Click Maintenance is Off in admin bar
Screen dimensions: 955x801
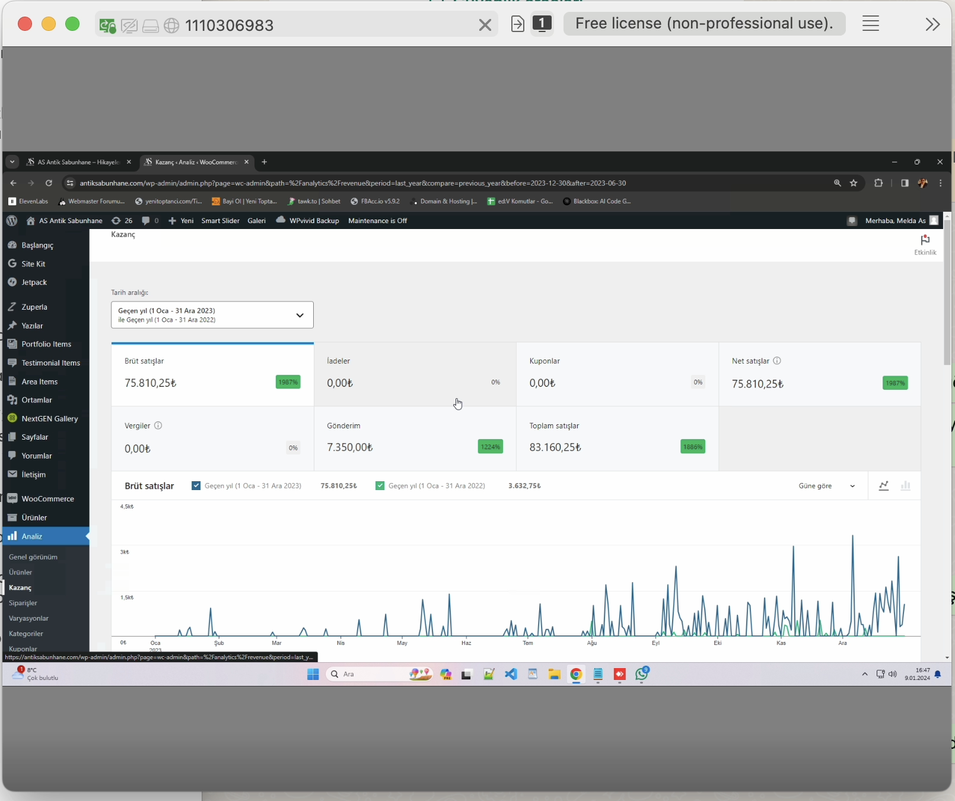coord(377,221)
